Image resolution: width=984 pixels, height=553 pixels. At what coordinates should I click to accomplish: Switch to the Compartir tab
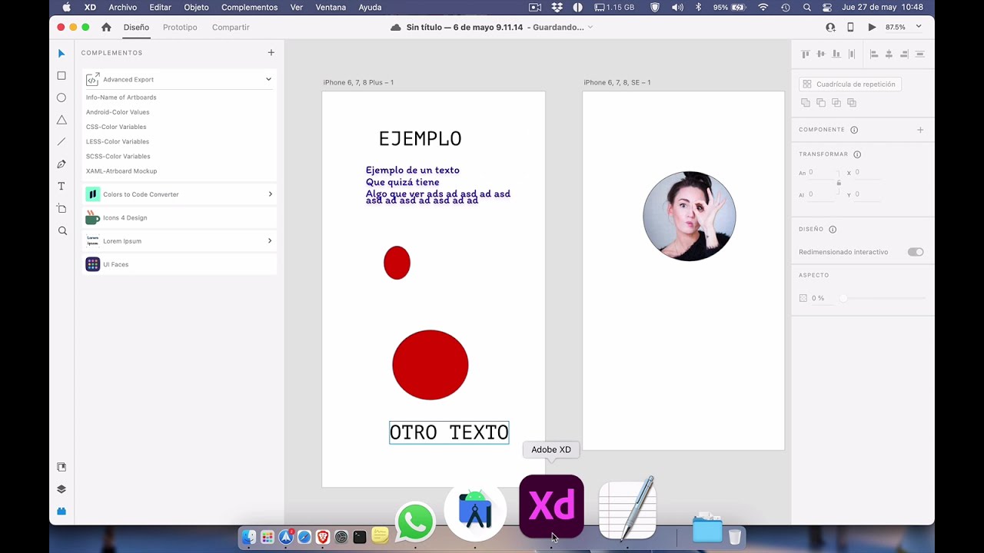point(231,27)
